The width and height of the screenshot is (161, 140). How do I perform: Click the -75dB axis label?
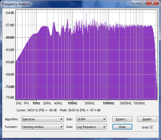tap(9, 97)
